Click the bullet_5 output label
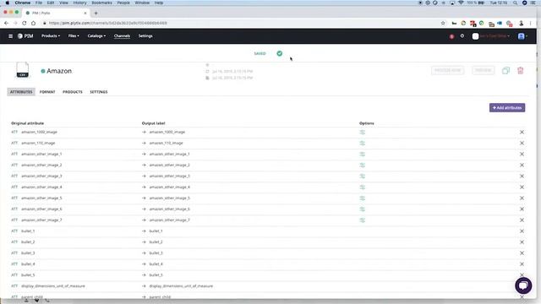 point(156,275)
